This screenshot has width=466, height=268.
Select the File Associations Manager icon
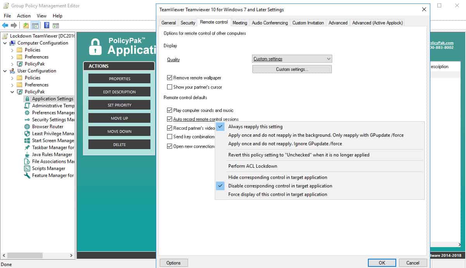click(x=27, y=161)
